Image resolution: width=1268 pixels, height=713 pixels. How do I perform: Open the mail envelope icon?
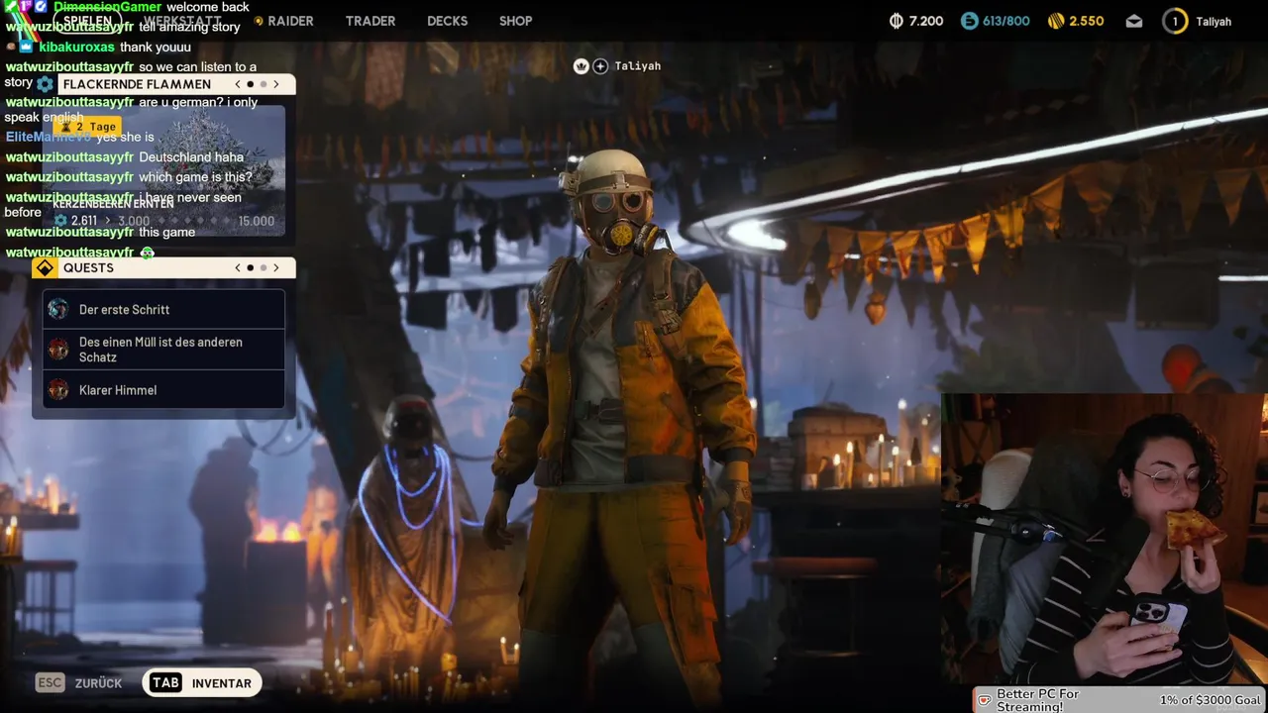[1134, 21]
